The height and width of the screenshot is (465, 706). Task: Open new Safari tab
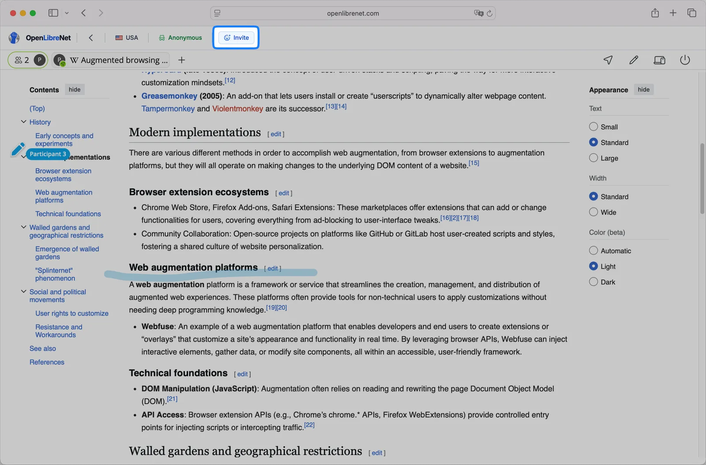click(673, 13)
